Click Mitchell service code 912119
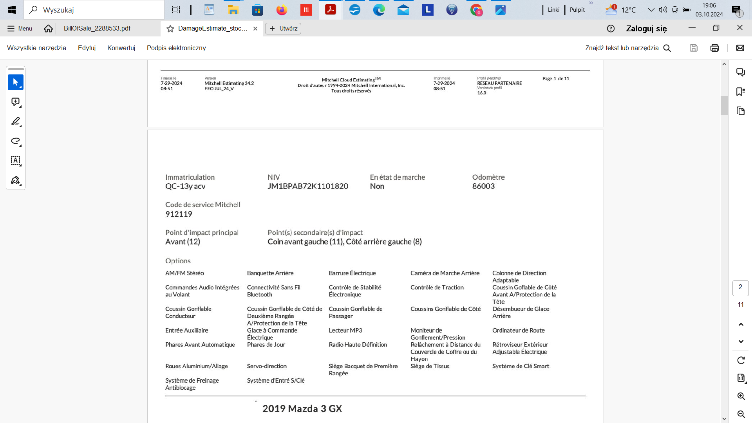Screen dimensions: 752x423 [x=179, y=214]
